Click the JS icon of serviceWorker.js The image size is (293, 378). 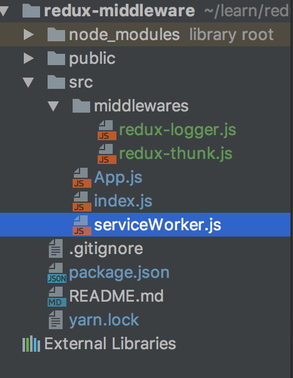point(82,225)
